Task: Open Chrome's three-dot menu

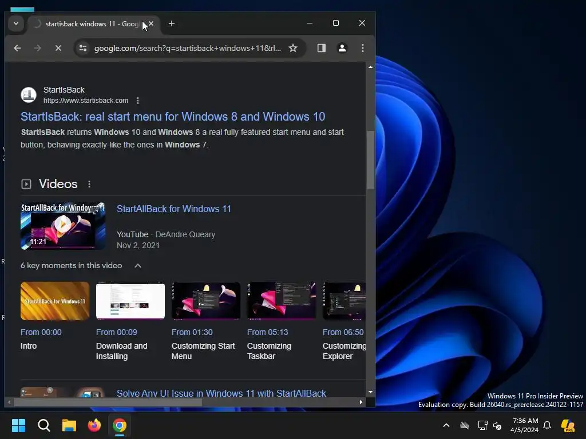Action: click(362, 48)
